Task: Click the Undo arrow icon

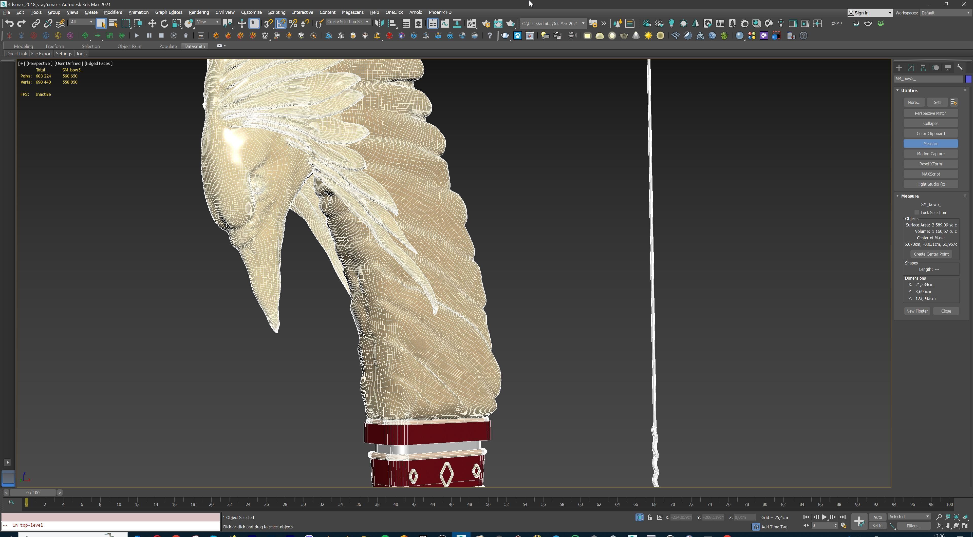Action: 9,23
